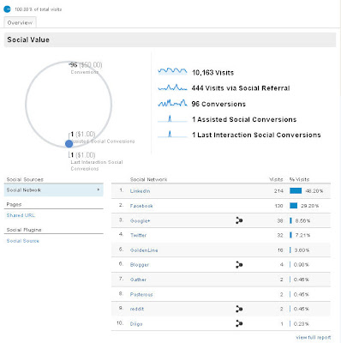
Task: Click the view full report link
Action: tap(314, 337)
